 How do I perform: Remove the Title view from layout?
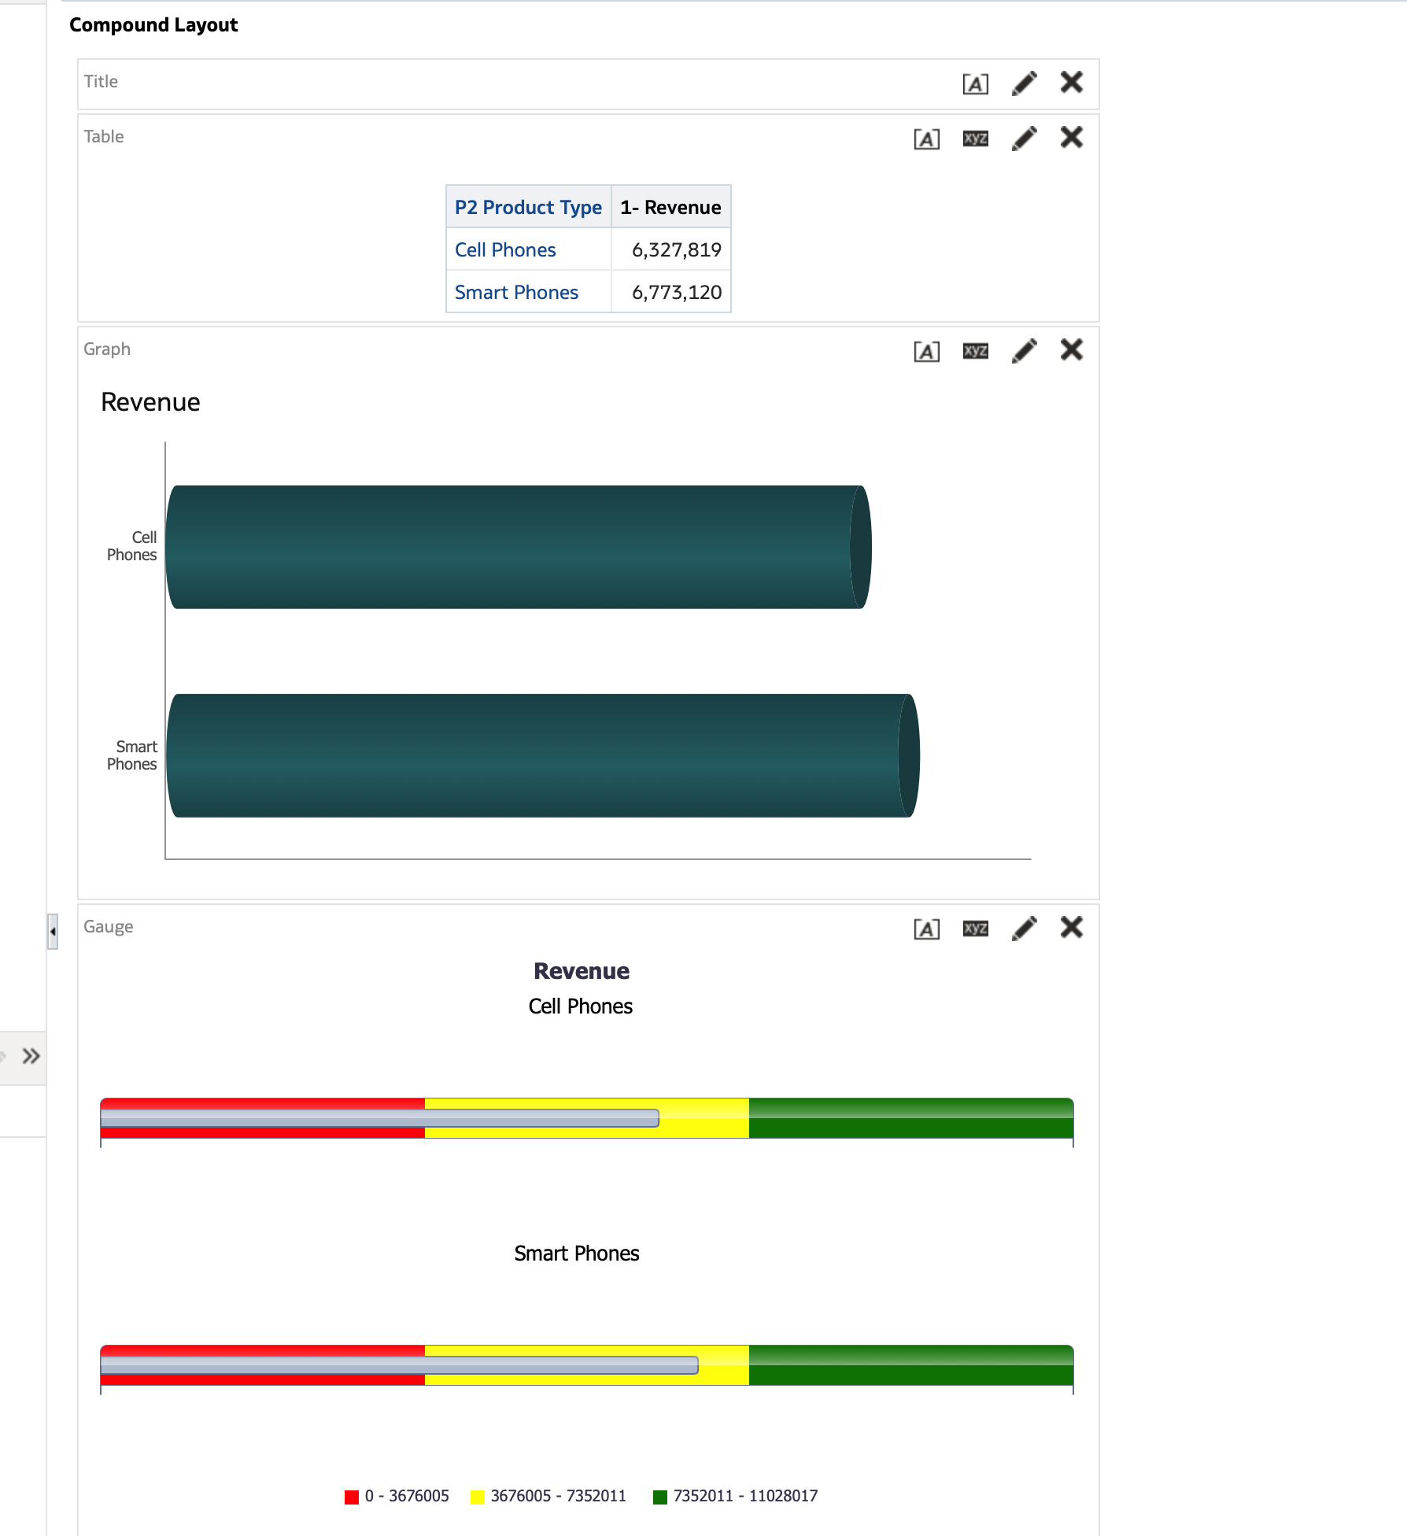coord(1071,82)
